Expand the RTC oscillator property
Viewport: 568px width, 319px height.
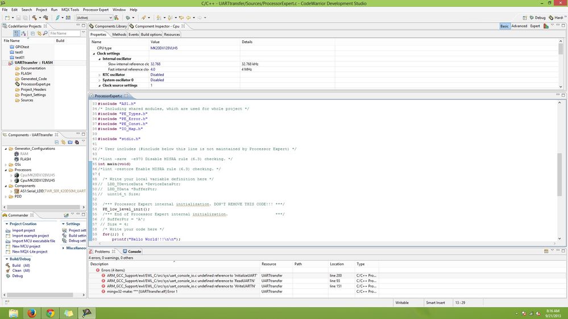click(99, 75)
